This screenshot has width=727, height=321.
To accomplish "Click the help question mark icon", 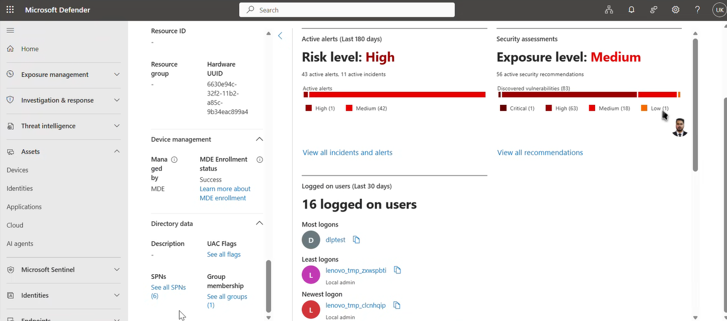I will [x=697, y=9].
